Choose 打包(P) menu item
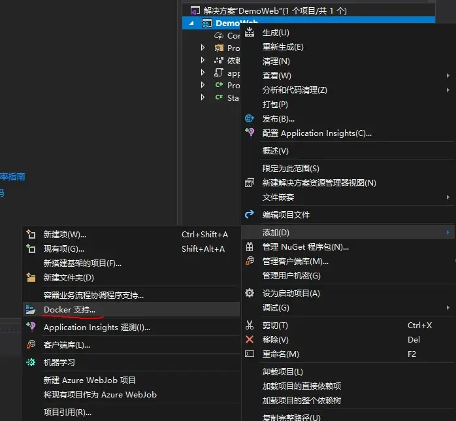Viewport: 456px width, 421px height. coord(275,104)
